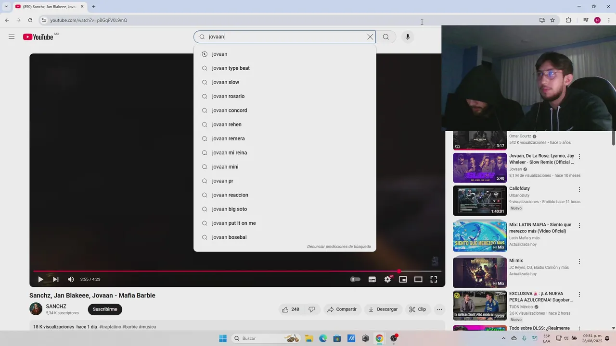Click the #traplatino hashtag
Screen dimensions: 616x346
110,327
